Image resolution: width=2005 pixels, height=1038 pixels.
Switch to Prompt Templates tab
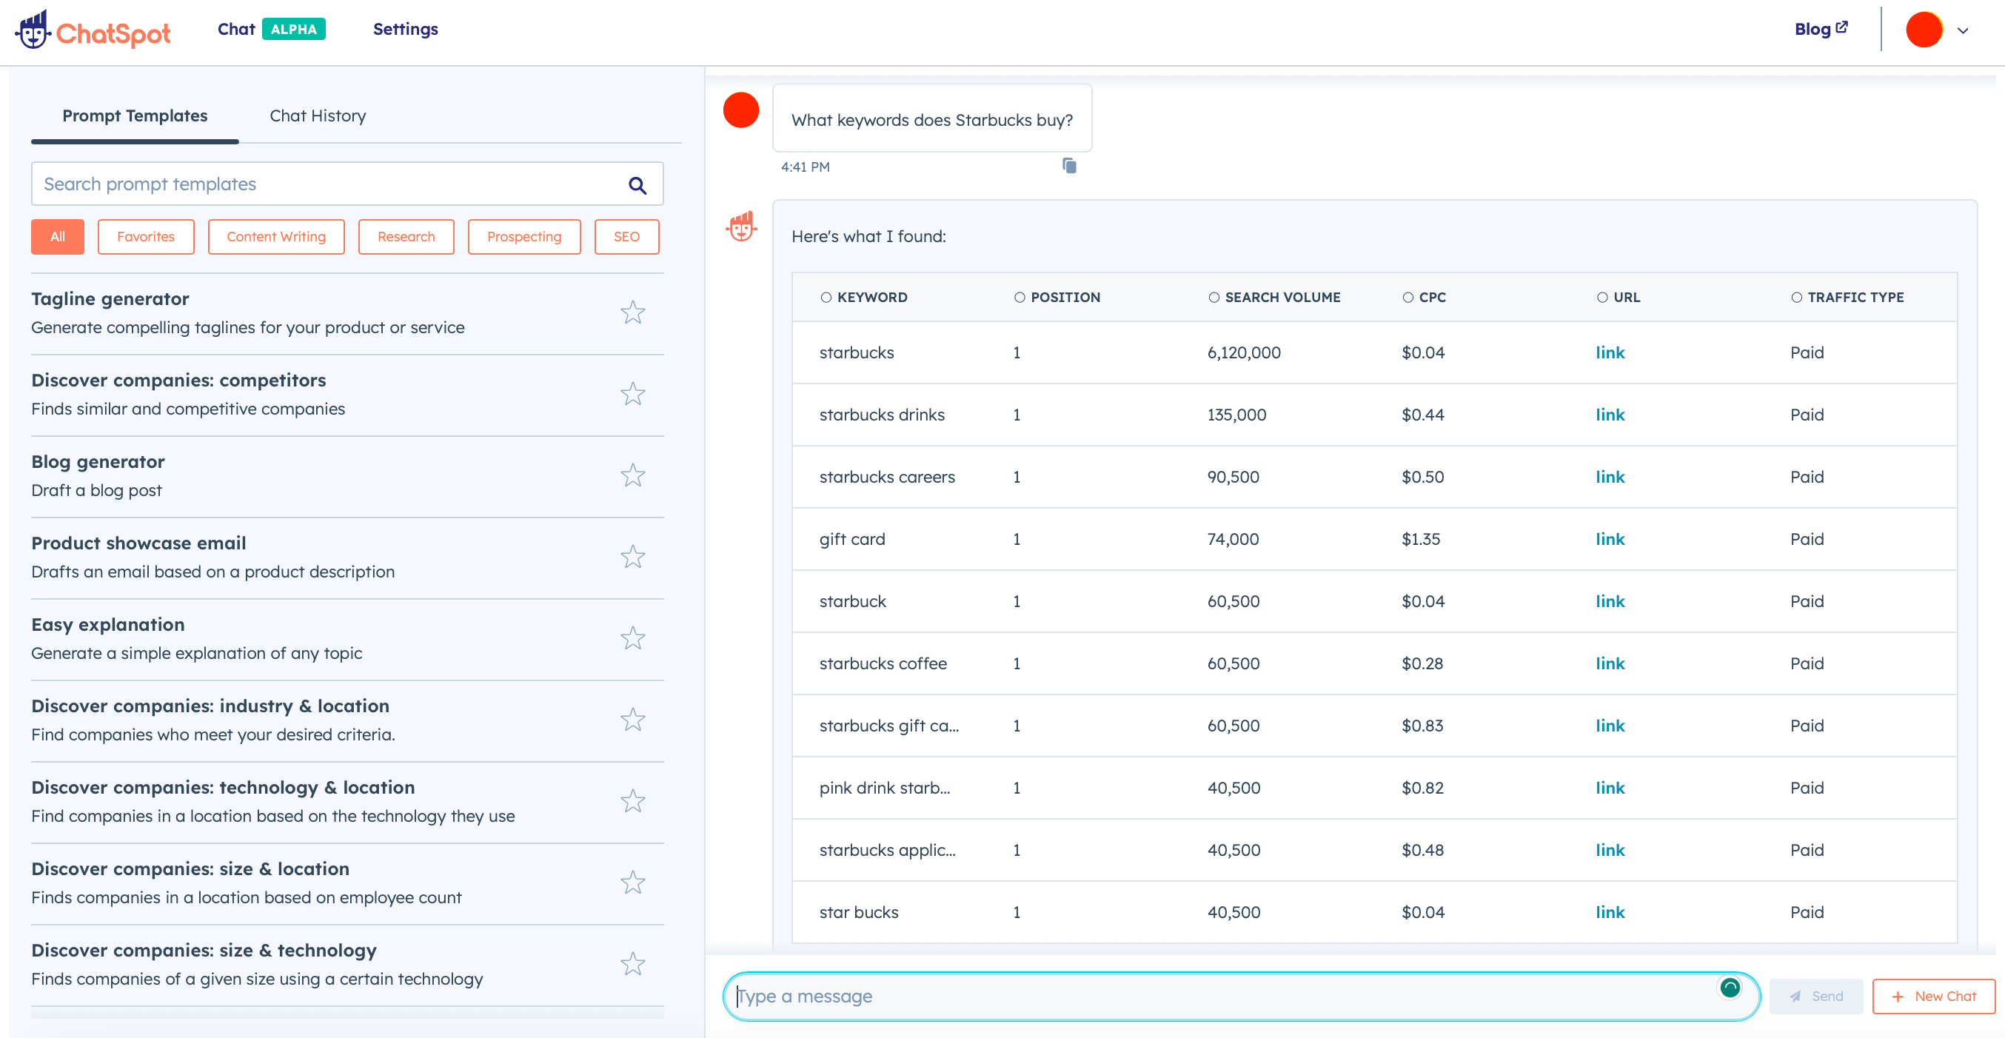(x=135, y=116)
